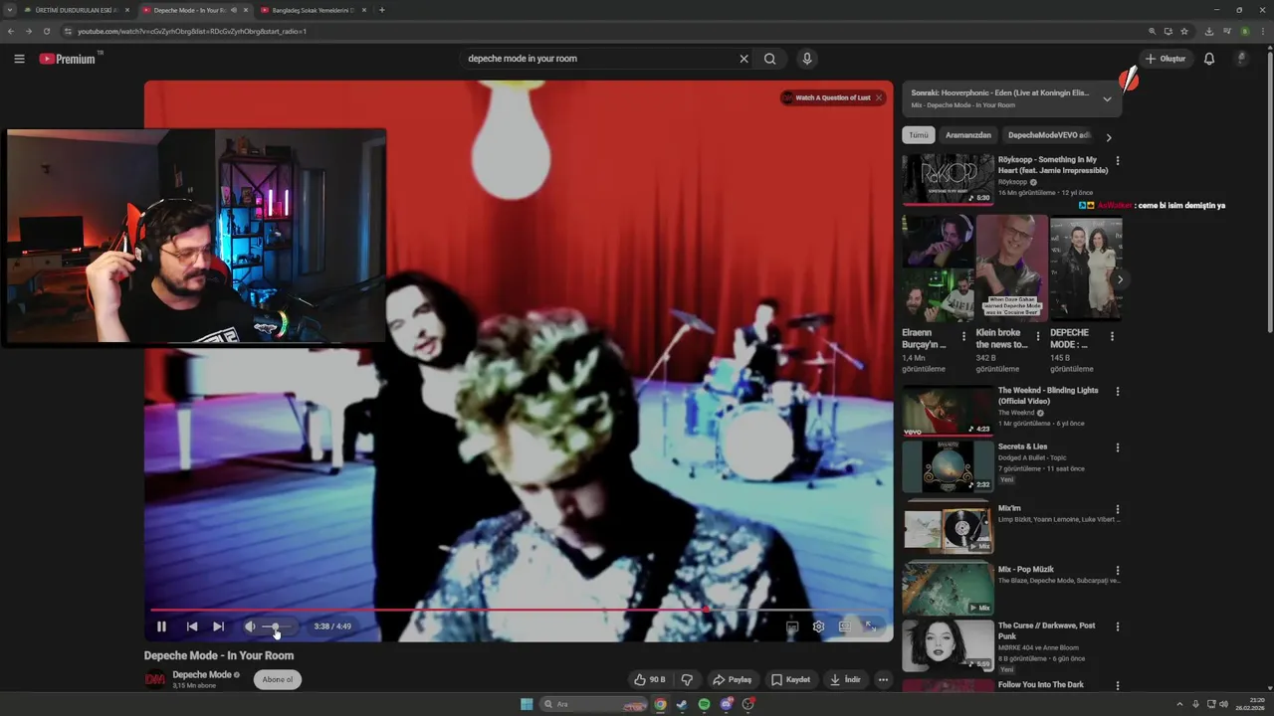1274x716 pixels.
Task: Run search with magnifying glass button
Action: point(770,59)
